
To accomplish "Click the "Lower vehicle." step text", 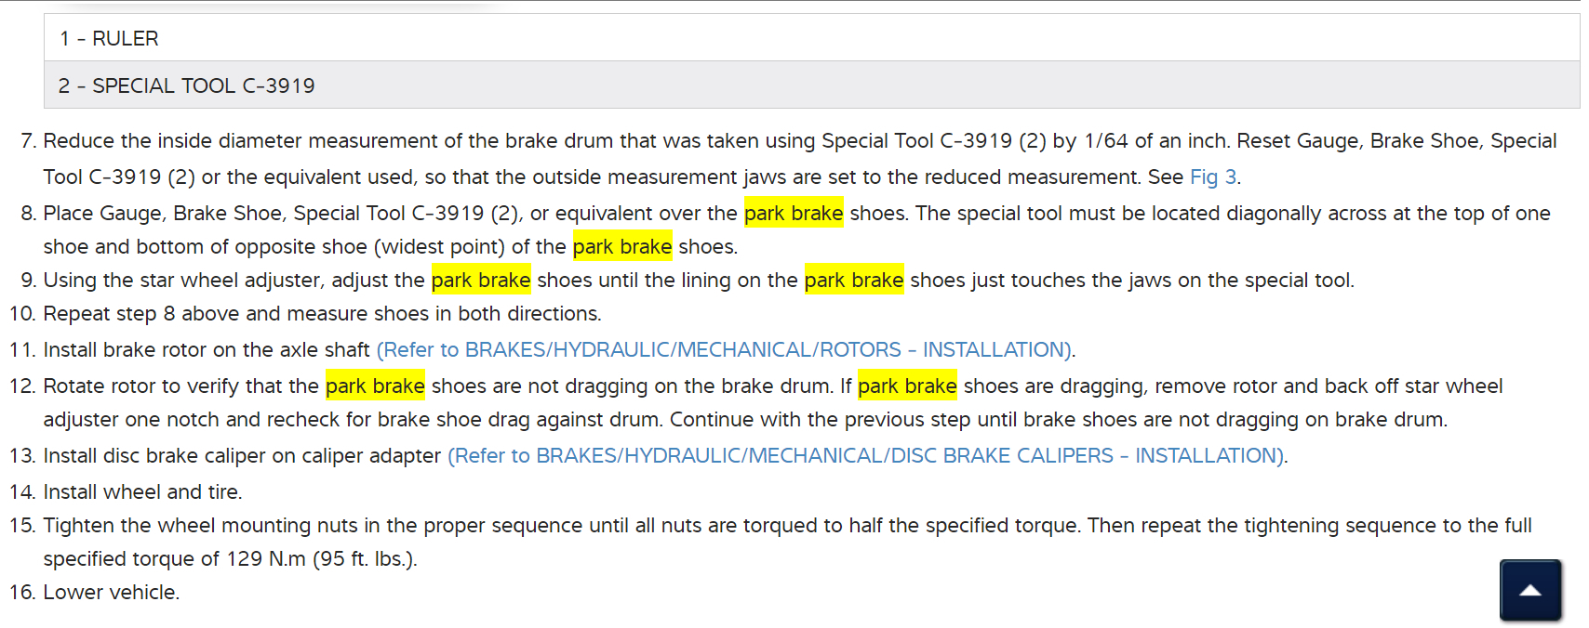I will tap(112, 592).
